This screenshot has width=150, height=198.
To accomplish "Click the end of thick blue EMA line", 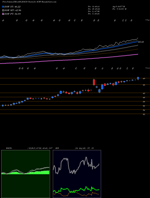I will tap(137, 41).
